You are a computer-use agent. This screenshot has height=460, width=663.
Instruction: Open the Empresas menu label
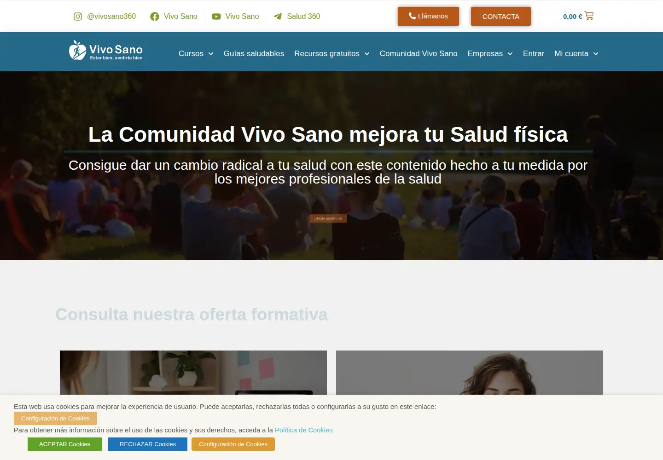485,53
